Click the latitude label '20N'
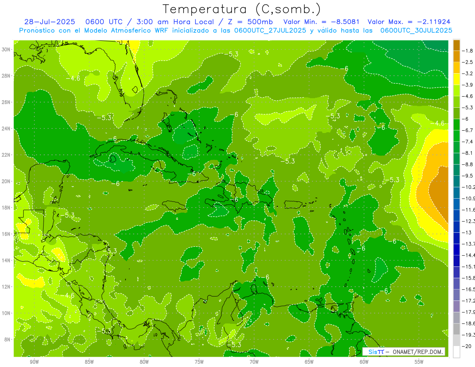Screen dimensions: 475x367 pos(6,181)
